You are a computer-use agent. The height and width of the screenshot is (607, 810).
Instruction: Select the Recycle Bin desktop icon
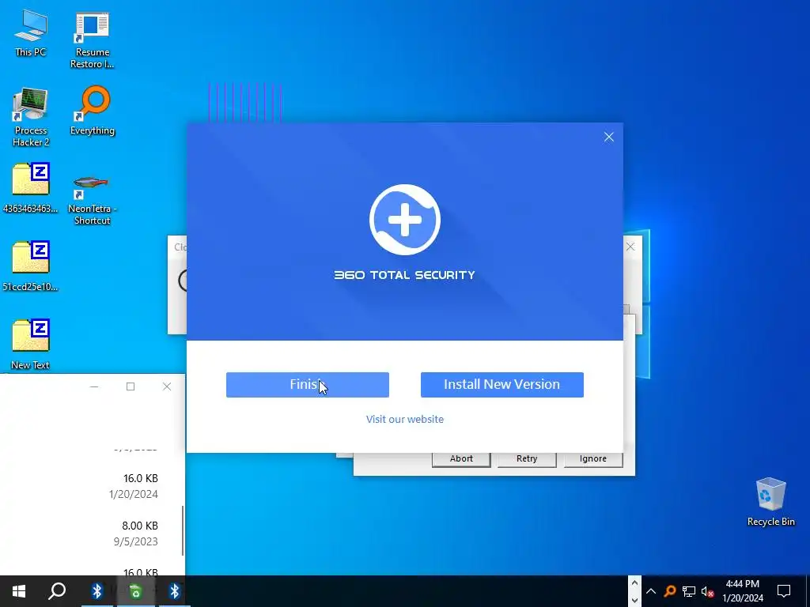click(x=770, y=502)
